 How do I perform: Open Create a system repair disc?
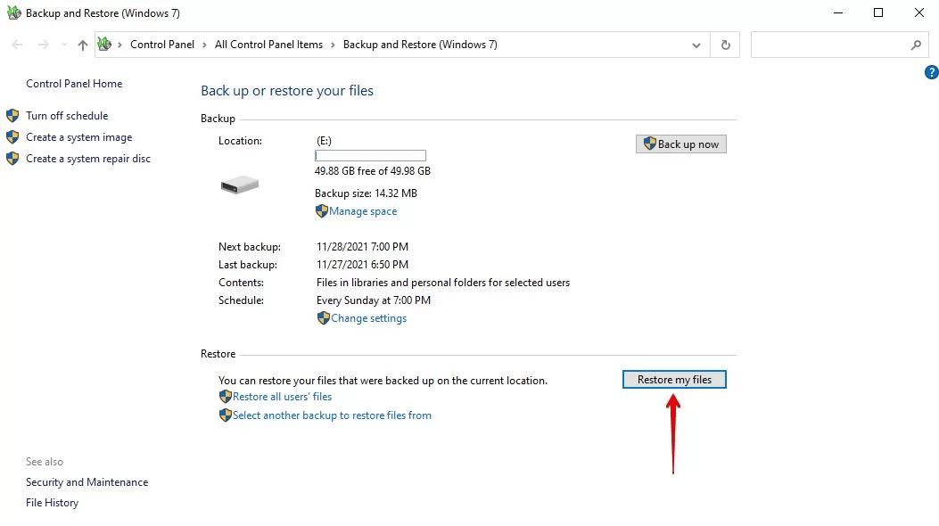(88, 159)
